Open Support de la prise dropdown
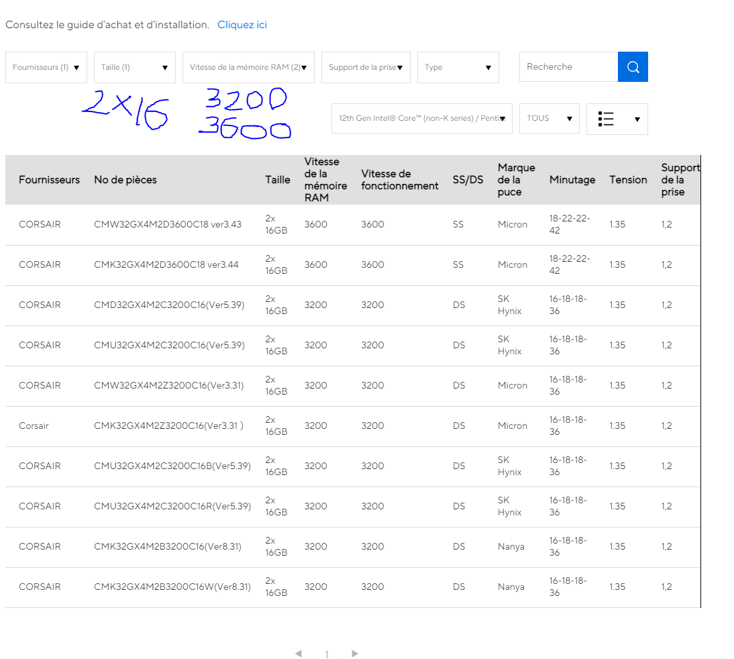The image size is (734, 659). click(x=366, y=68)
